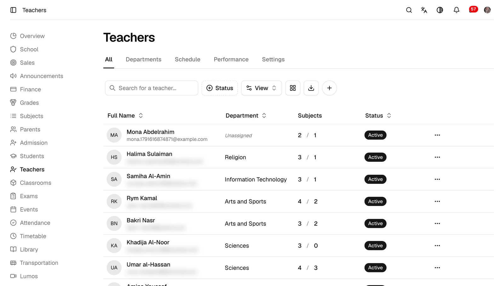Open Announcements in sidebar
Screen dimensions: 504x286
point(37,76)
